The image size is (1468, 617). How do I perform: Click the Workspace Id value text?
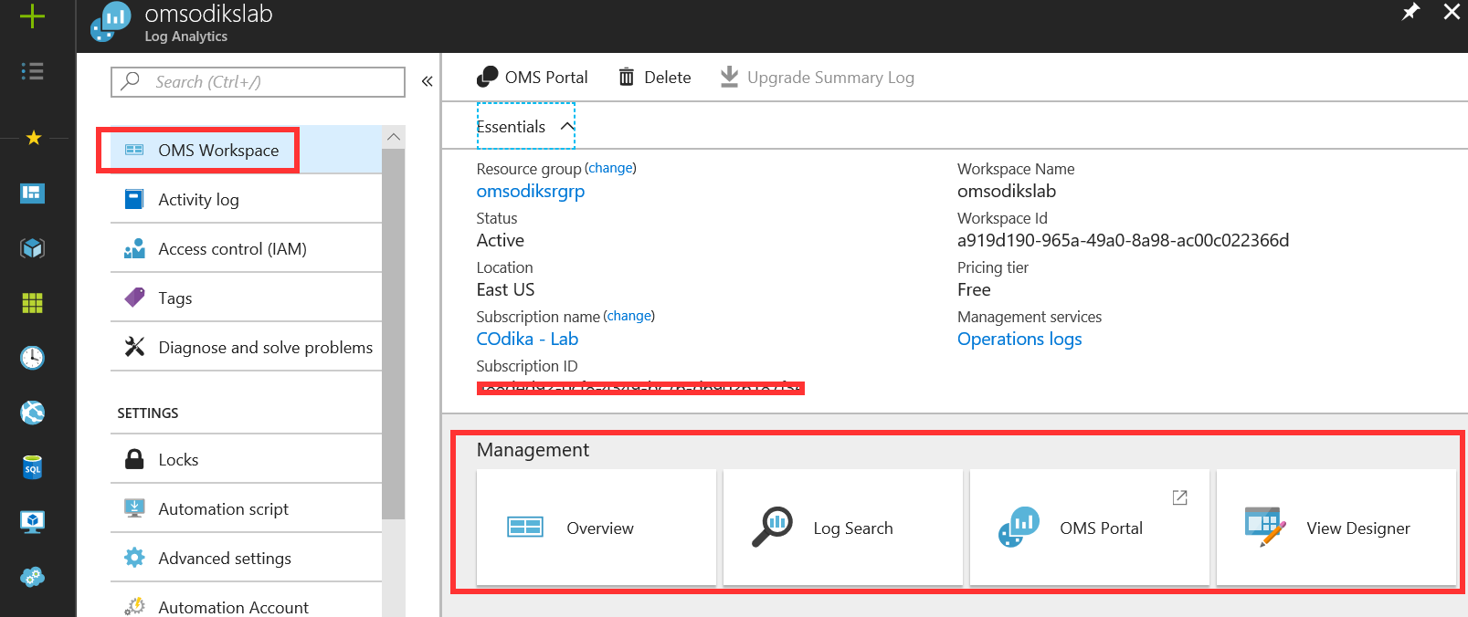[x=1123, y=240]
